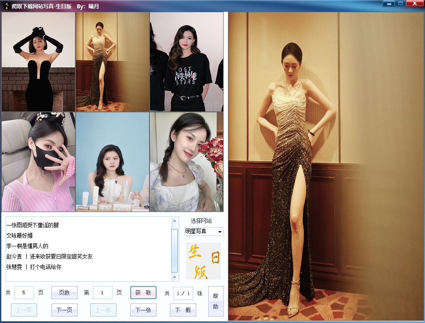Click the list scrollbar down arrow
Image resolution: width=425 pixels, height=323 pixels.
(175, 277)
